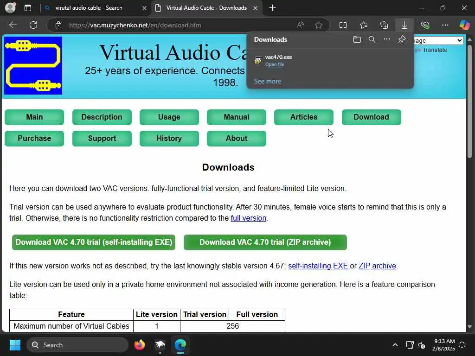The image size is (475, 356).
Task: Click the Edge profile avatar icon
Action: pyautogui.click(x=10, y=7)
